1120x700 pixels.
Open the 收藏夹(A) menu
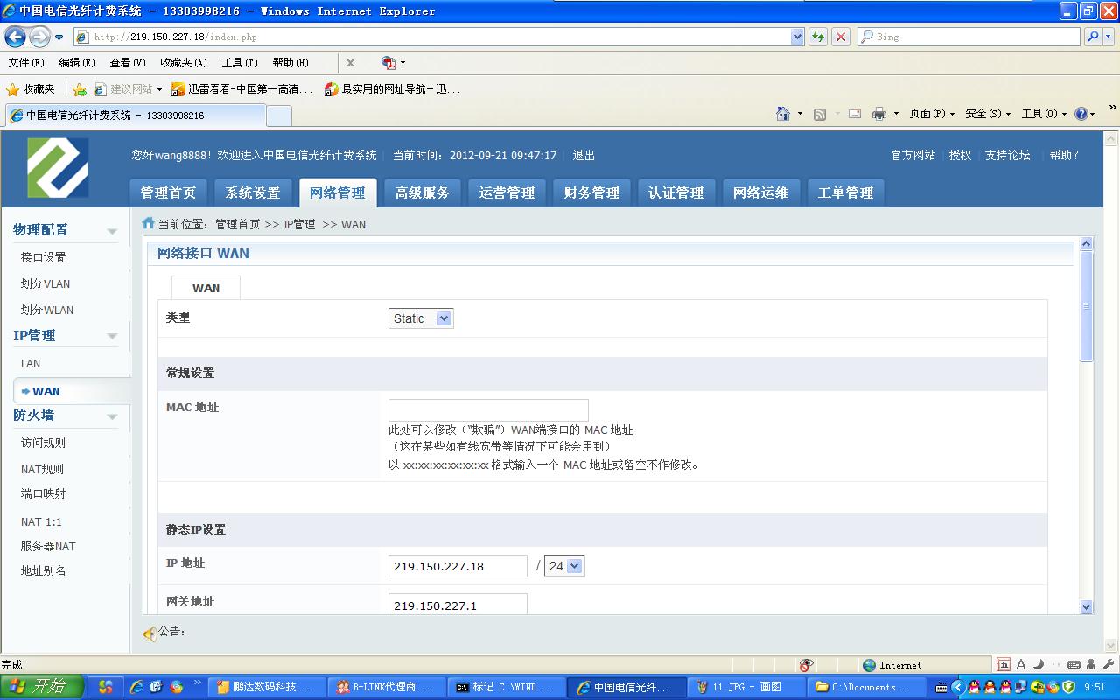(184, 63)
